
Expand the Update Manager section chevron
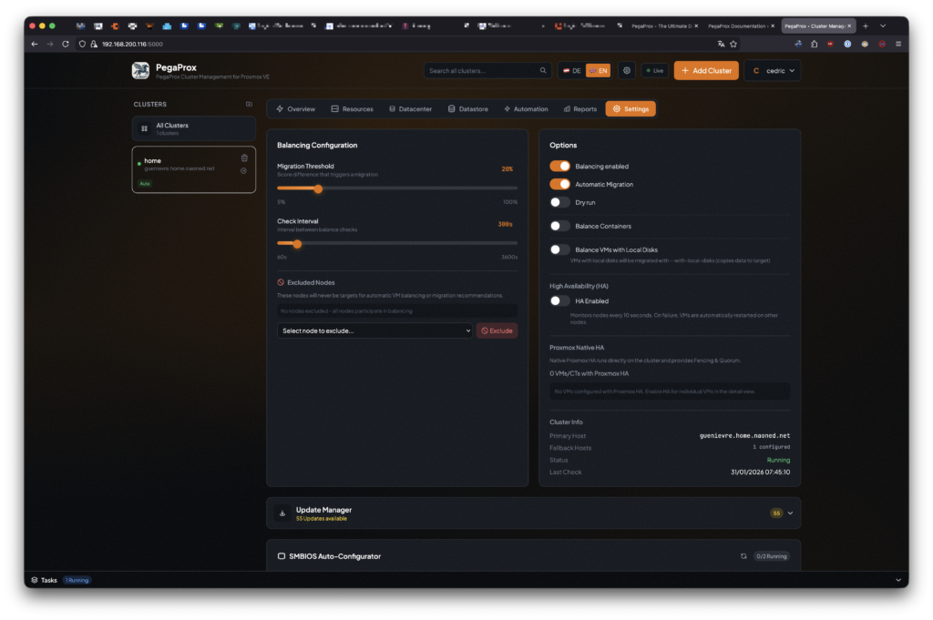tap(790, 513)
